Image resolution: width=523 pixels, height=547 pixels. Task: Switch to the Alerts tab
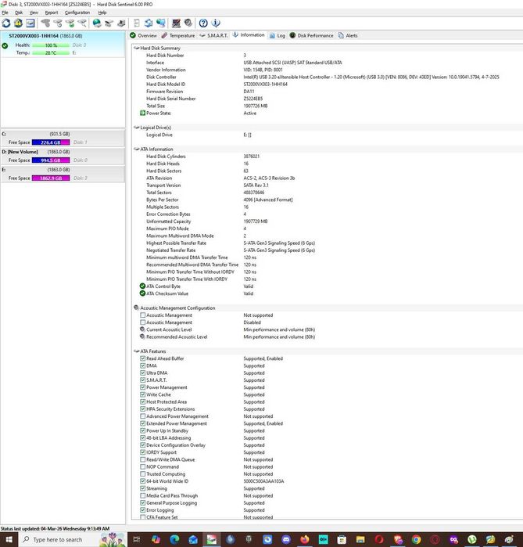coord(348,35)
